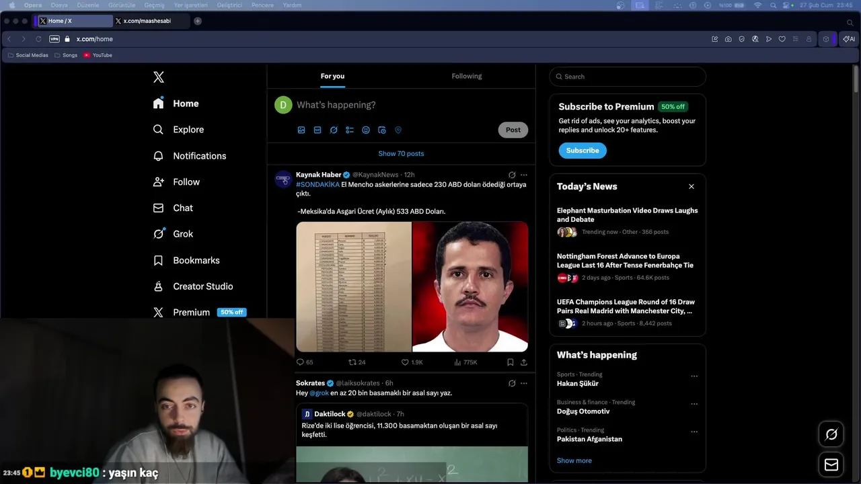The image size is (861, 484).
Task: Open Explore from the sidebar
Action: pos(178,130)
